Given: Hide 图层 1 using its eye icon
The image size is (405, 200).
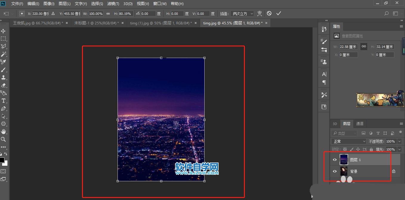Looking at the screenshot, I should [335, 160].
